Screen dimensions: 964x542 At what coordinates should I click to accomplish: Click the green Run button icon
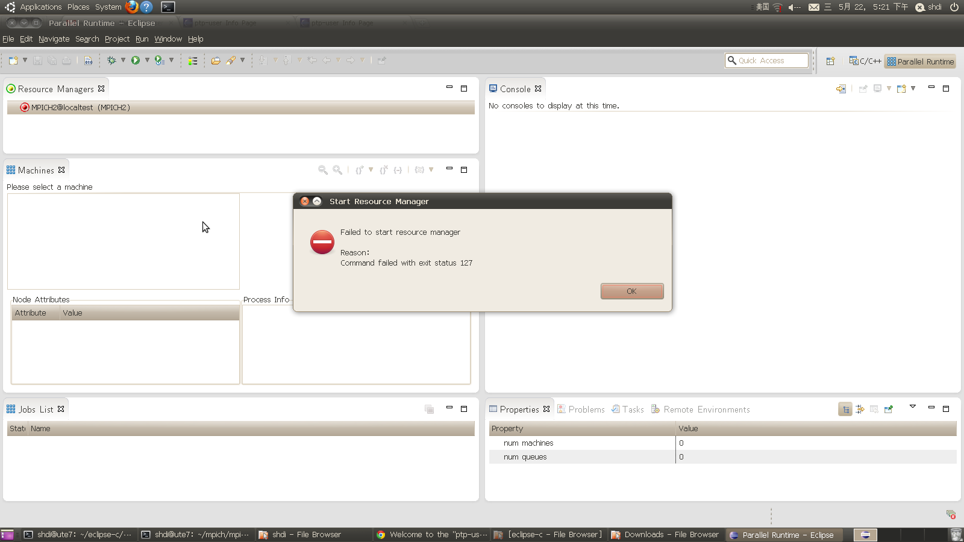[x=136, y=60]
